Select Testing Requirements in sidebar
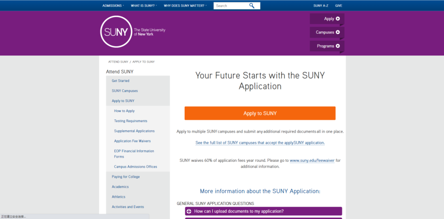 click(x=131, y=121)
